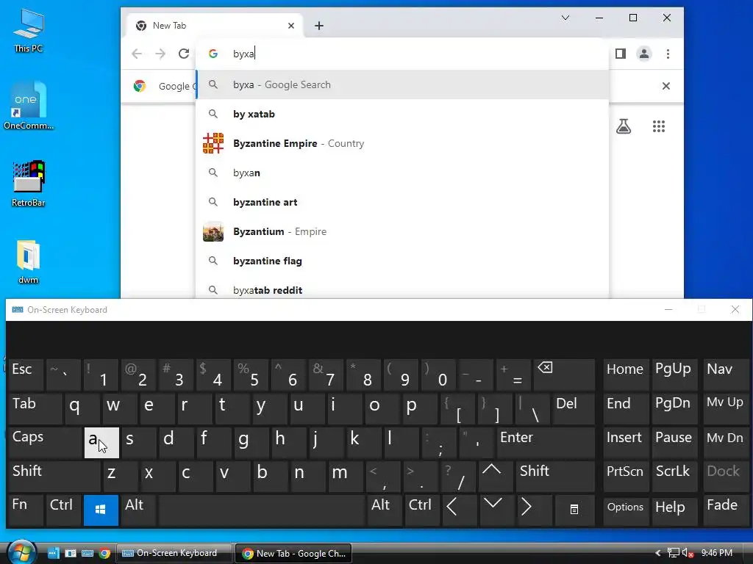Toggle the Nav key on keyboard
753x564 pixels.
(x=725, y=375)
